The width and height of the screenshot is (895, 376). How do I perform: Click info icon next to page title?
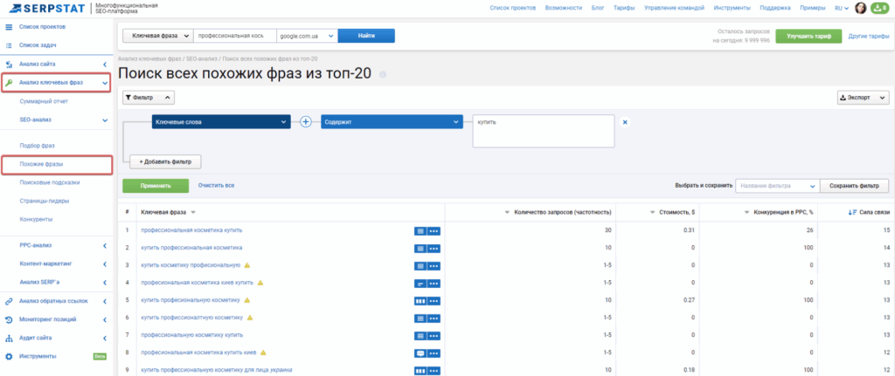(383, 74)
